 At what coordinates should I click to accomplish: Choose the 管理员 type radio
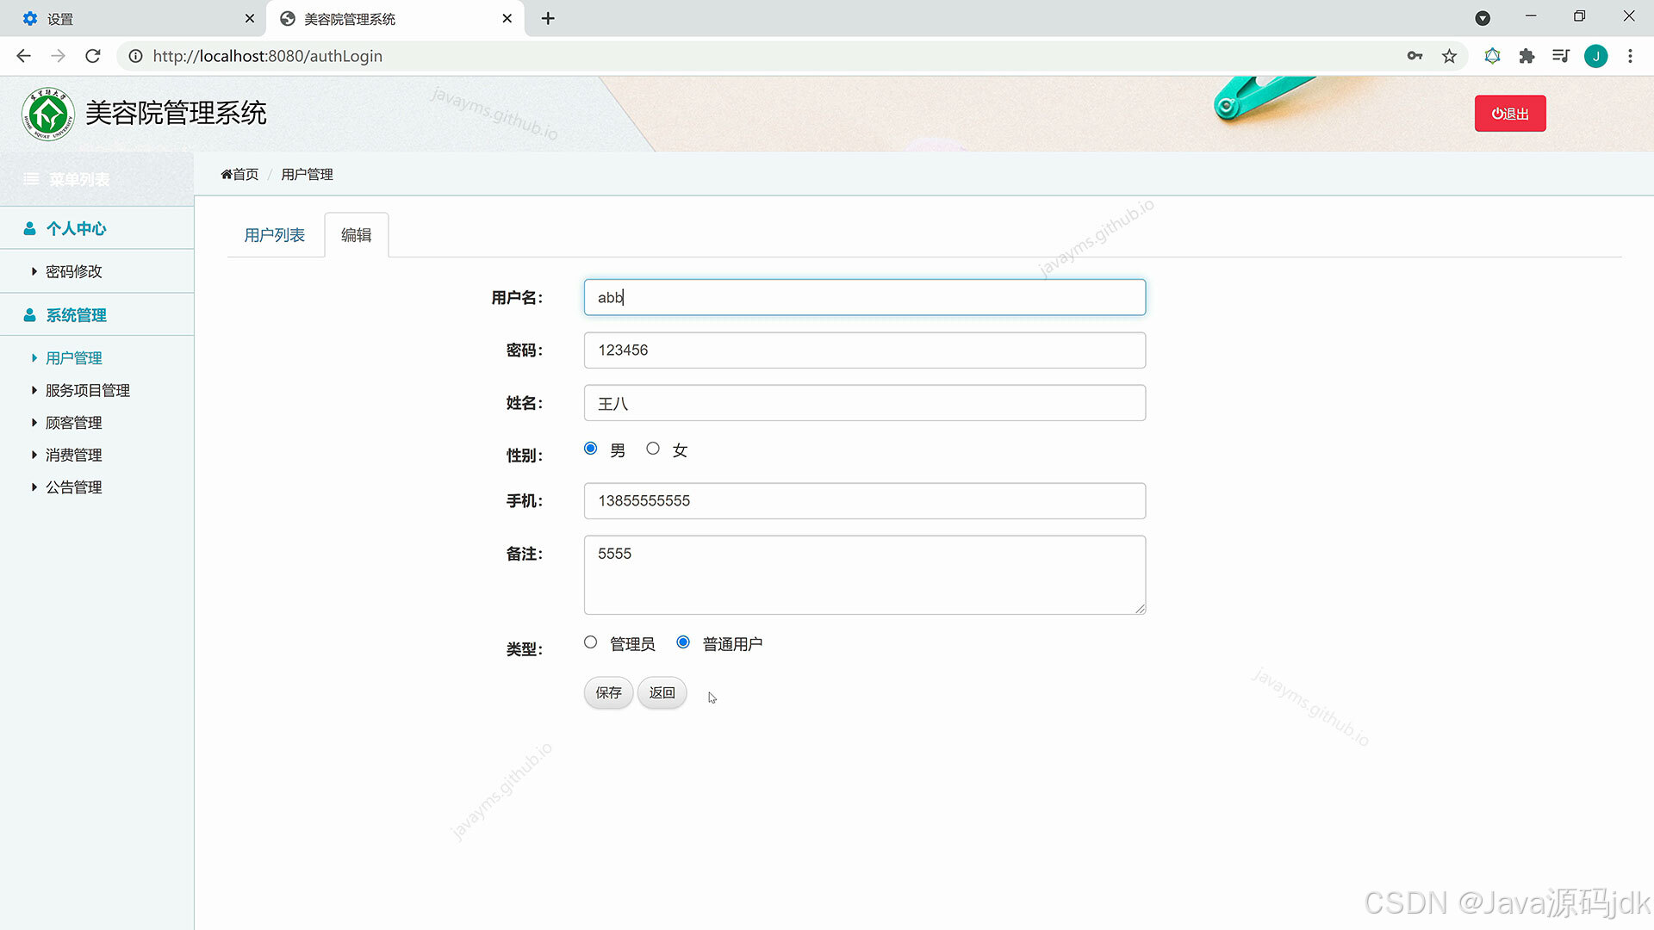[x=590, y=642]
